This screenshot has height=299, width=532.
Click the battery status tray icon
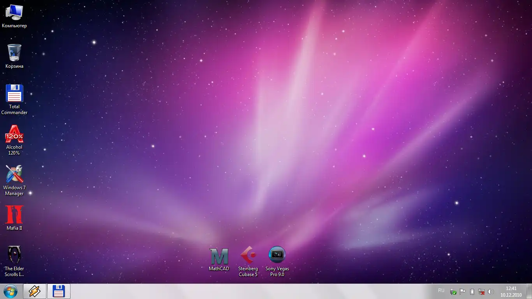(472, 292)
